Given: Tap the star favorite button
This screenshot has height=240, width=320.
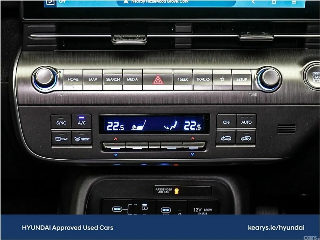Looking at the screenshot, I should pyautogui.click(x=222, y=79).
